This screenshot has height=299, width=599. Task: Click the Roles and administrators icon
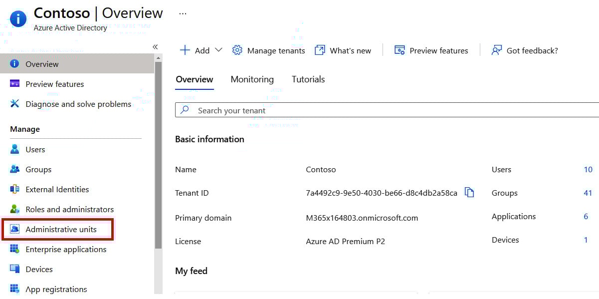(14, 209)
